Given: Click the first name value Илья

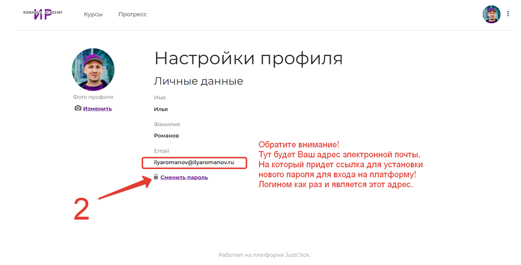Looking at the screenshot, I should click(x=161, y=109).
